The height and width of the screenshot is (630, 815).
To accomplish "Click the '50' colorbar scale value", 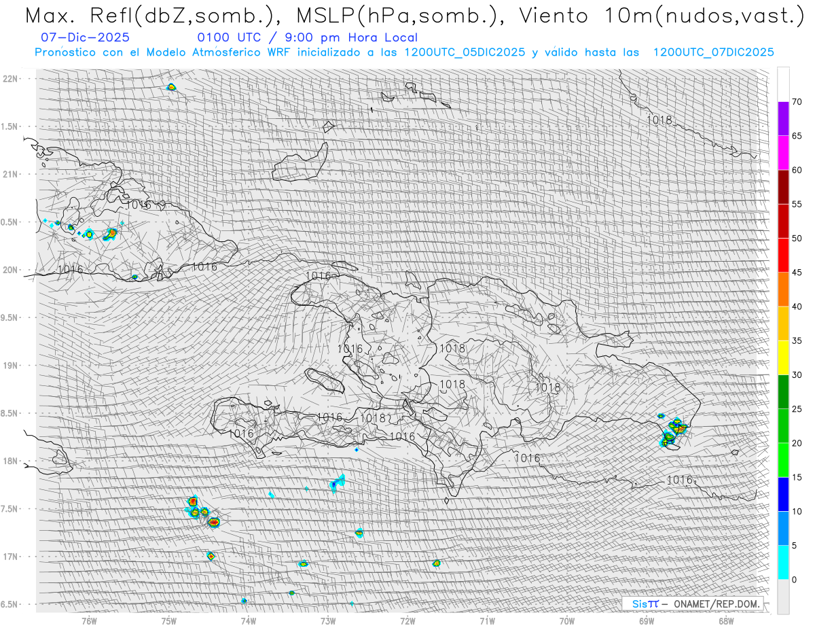I will point(797,239).
